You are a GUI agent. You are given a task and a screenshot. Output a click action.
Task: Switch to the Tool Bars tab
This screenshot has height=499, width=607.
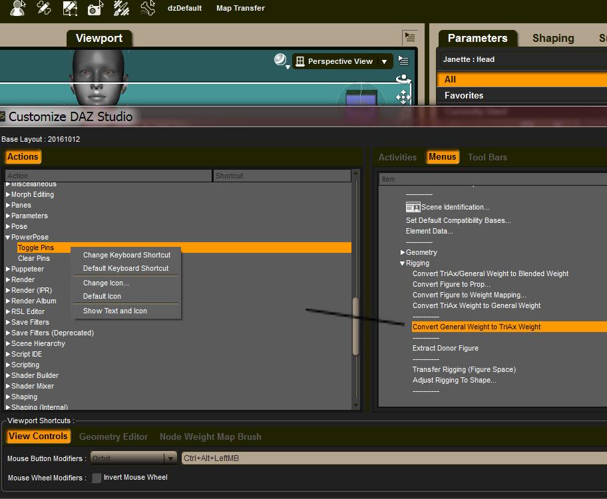click(487, 157)
